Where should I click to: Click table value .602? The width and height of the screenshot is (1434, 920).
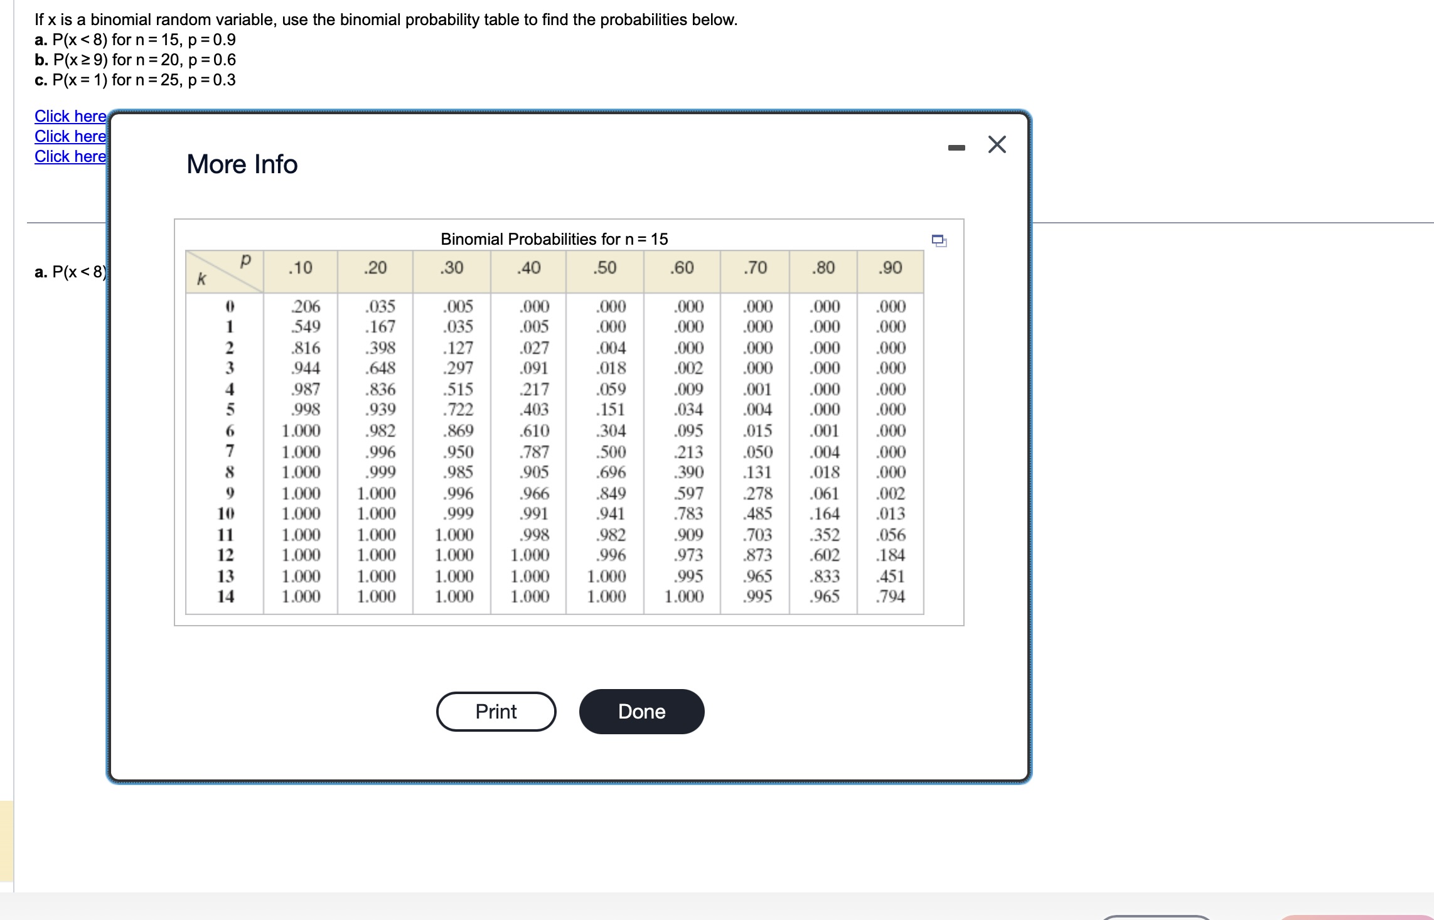click(x=825, y=555)
